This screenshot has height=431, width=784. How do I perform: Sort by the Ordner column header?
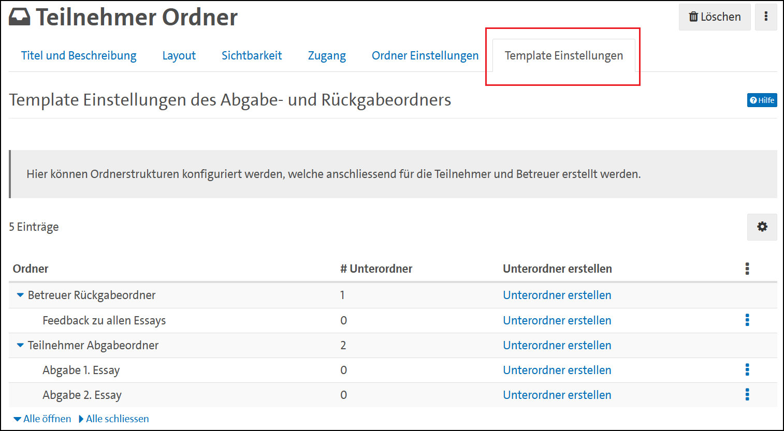(x=31, y=269)
